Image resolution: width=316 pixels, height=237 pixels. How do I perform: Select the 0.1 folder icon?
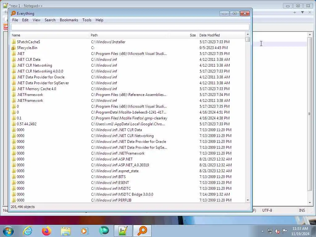[x=14, y=118]
